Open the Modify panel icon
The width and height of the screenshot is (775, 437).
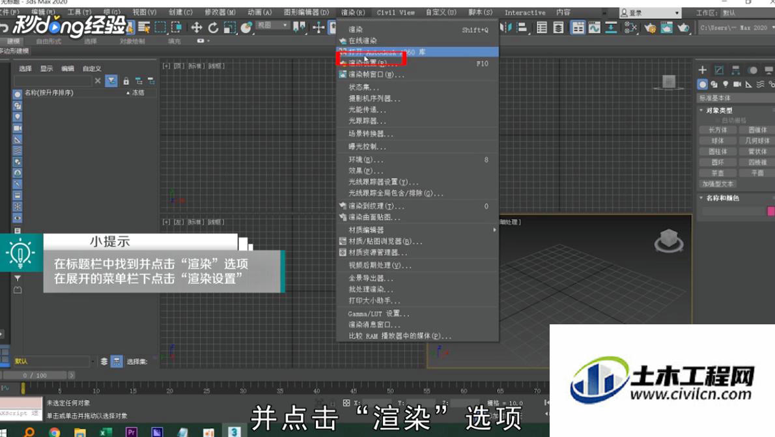click(719, 70)
